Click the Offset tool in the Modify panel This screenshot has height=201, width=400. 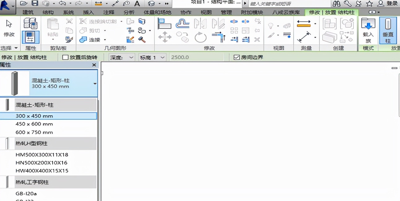click(x=182, y=24)
